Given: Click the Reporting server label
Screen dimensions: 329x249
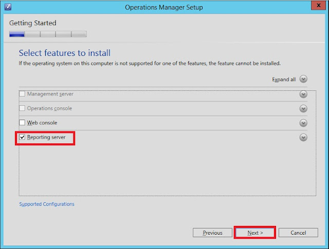Looking at the screenshot, I should 46,137.
